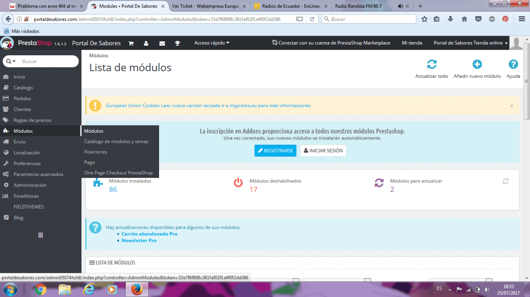
Task: Click the Portal De Sabores header title
Action: pyautogui.click(x=96, y=43)
